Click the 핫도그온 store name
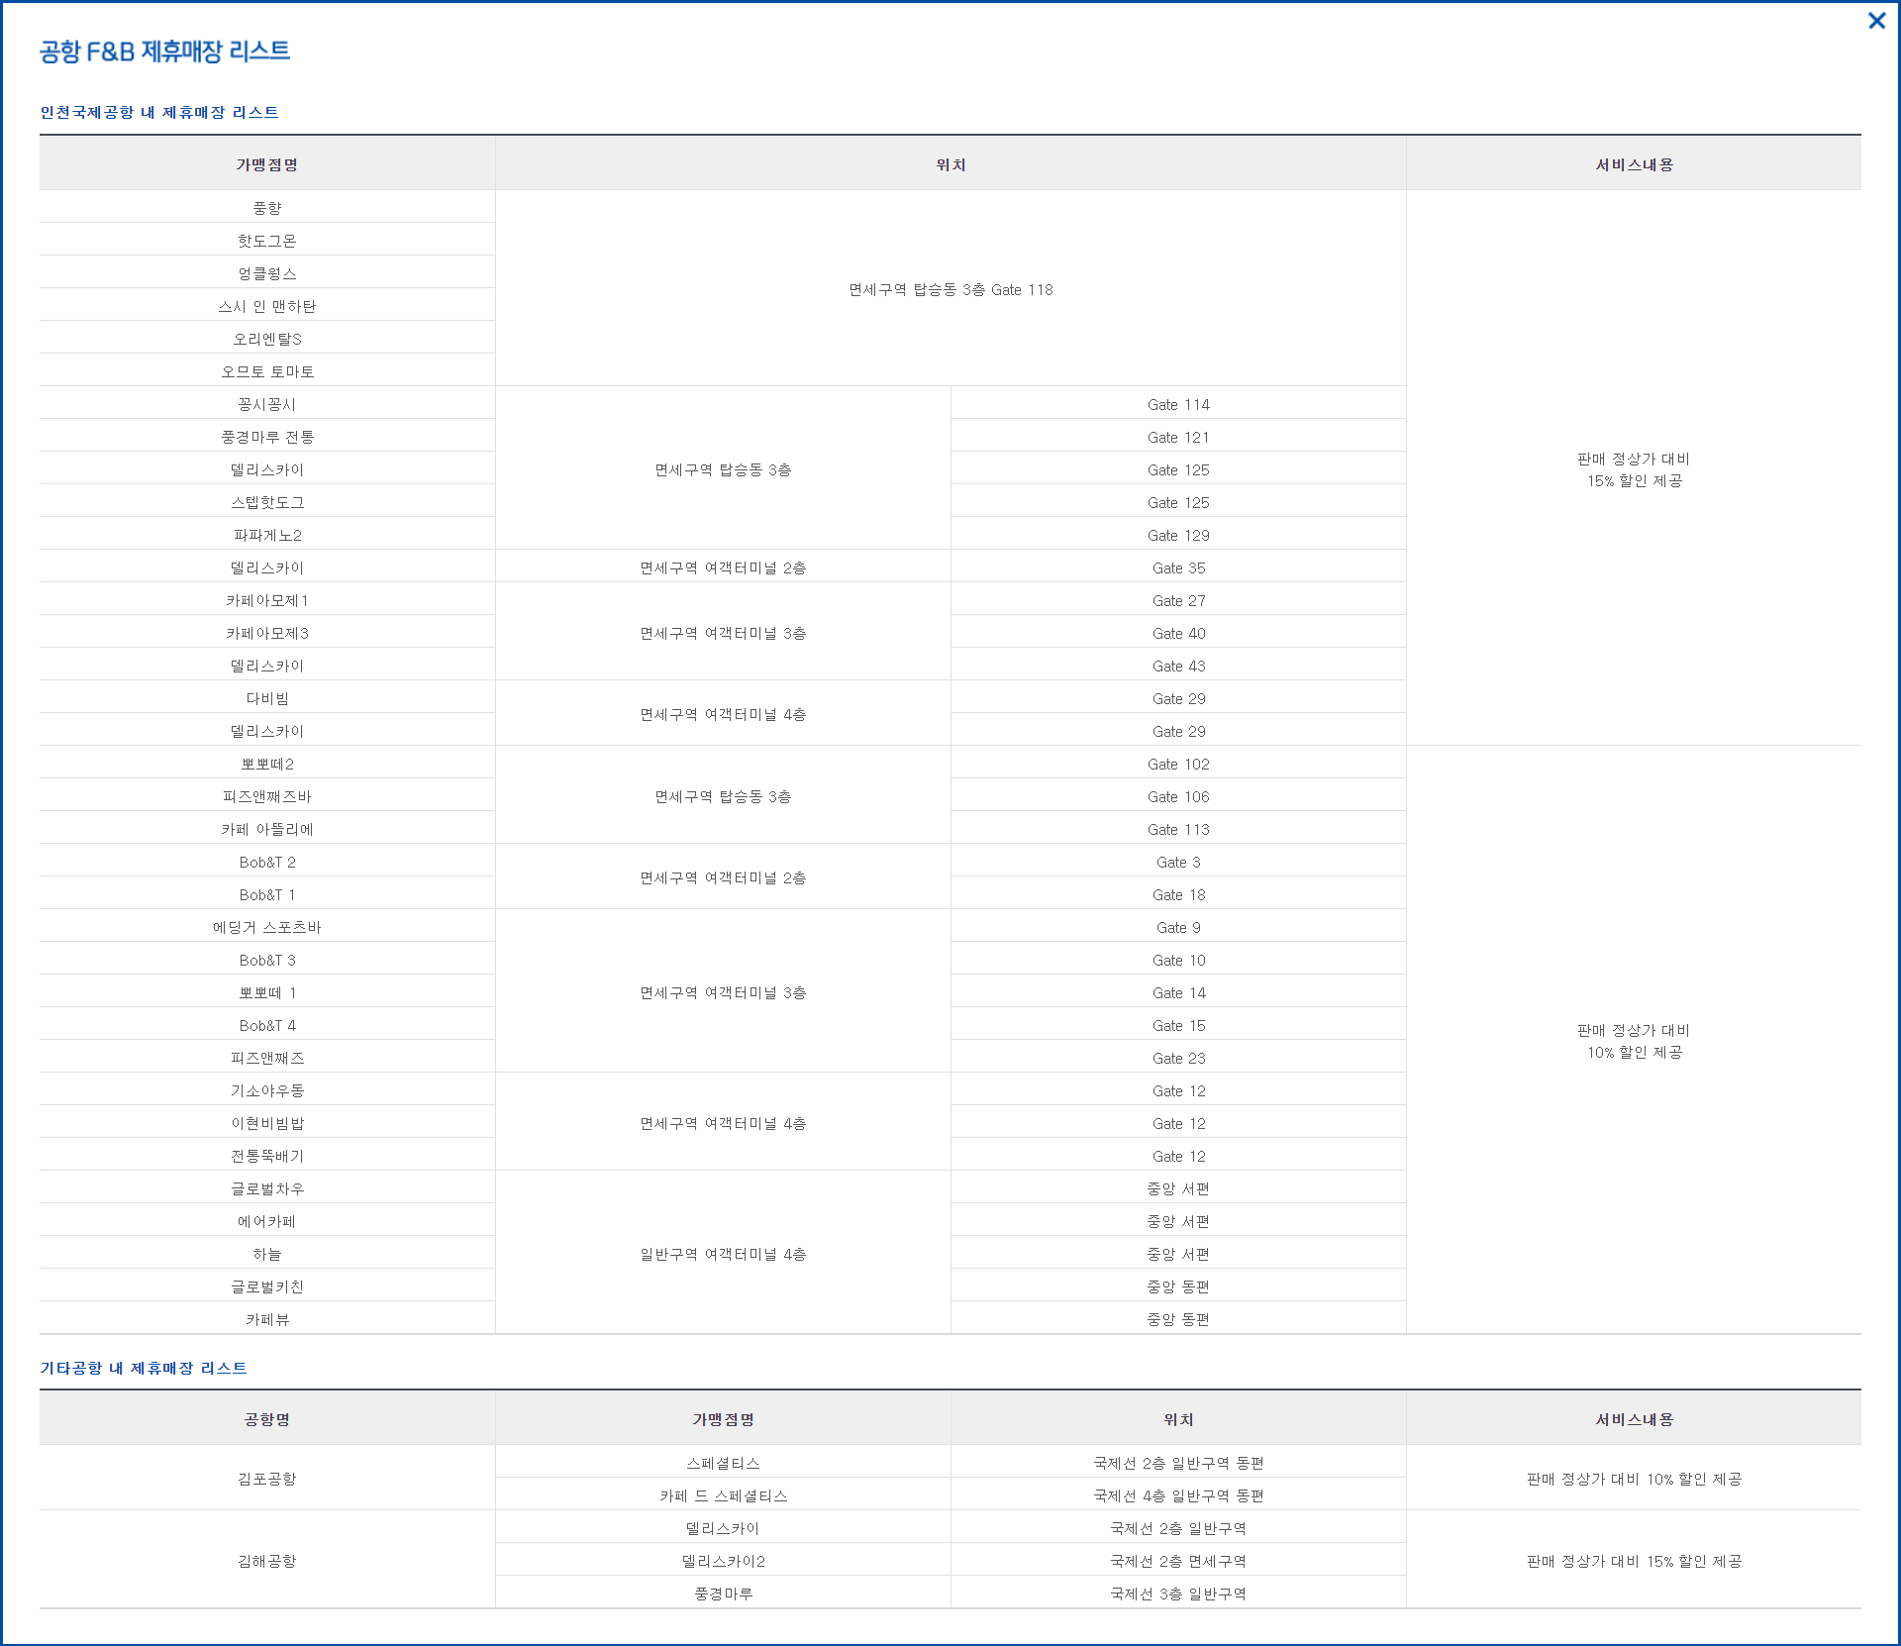1901x1646 pixels. coord(266,241)
